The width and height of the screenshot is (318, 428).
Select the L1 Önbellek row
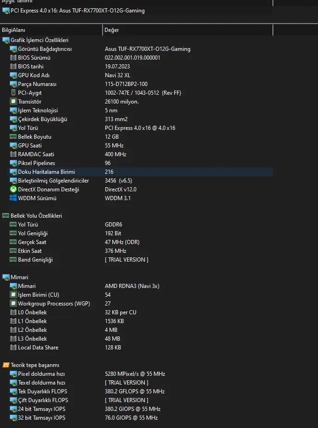tap(136, 321)
